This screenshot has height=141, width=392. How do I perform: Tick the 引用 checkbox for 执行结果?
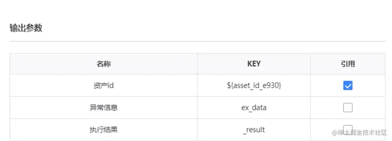(348, 129)
